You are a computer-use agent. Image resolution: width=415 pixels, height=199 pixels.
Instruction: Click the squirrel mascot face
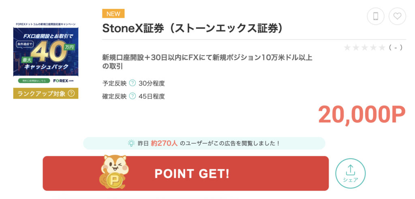click(x=114, y=165)
